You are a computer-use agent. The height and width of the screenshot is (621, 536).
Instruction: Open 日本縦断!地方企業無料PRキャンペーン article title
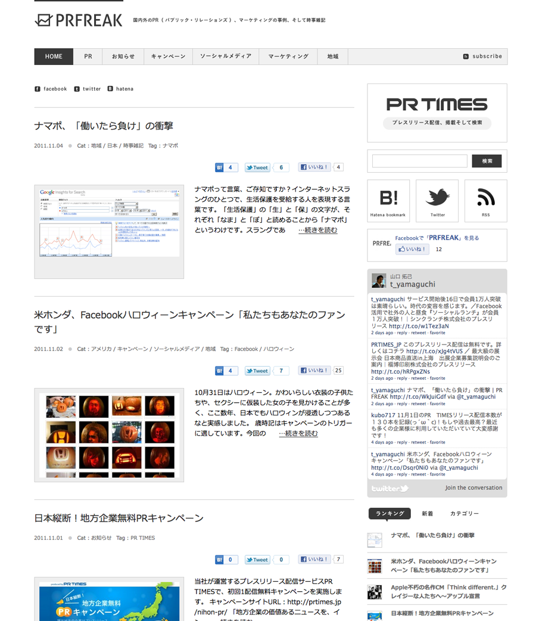tap(119, 518)
